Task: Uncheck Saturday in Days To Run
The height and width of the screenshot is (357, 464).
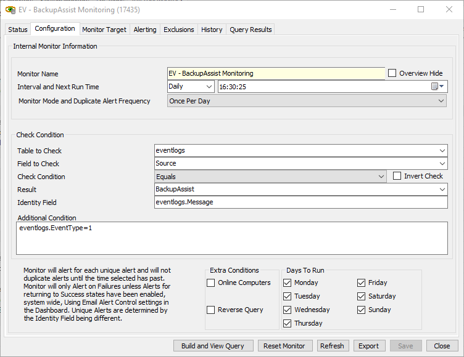Action: [362, 297]
